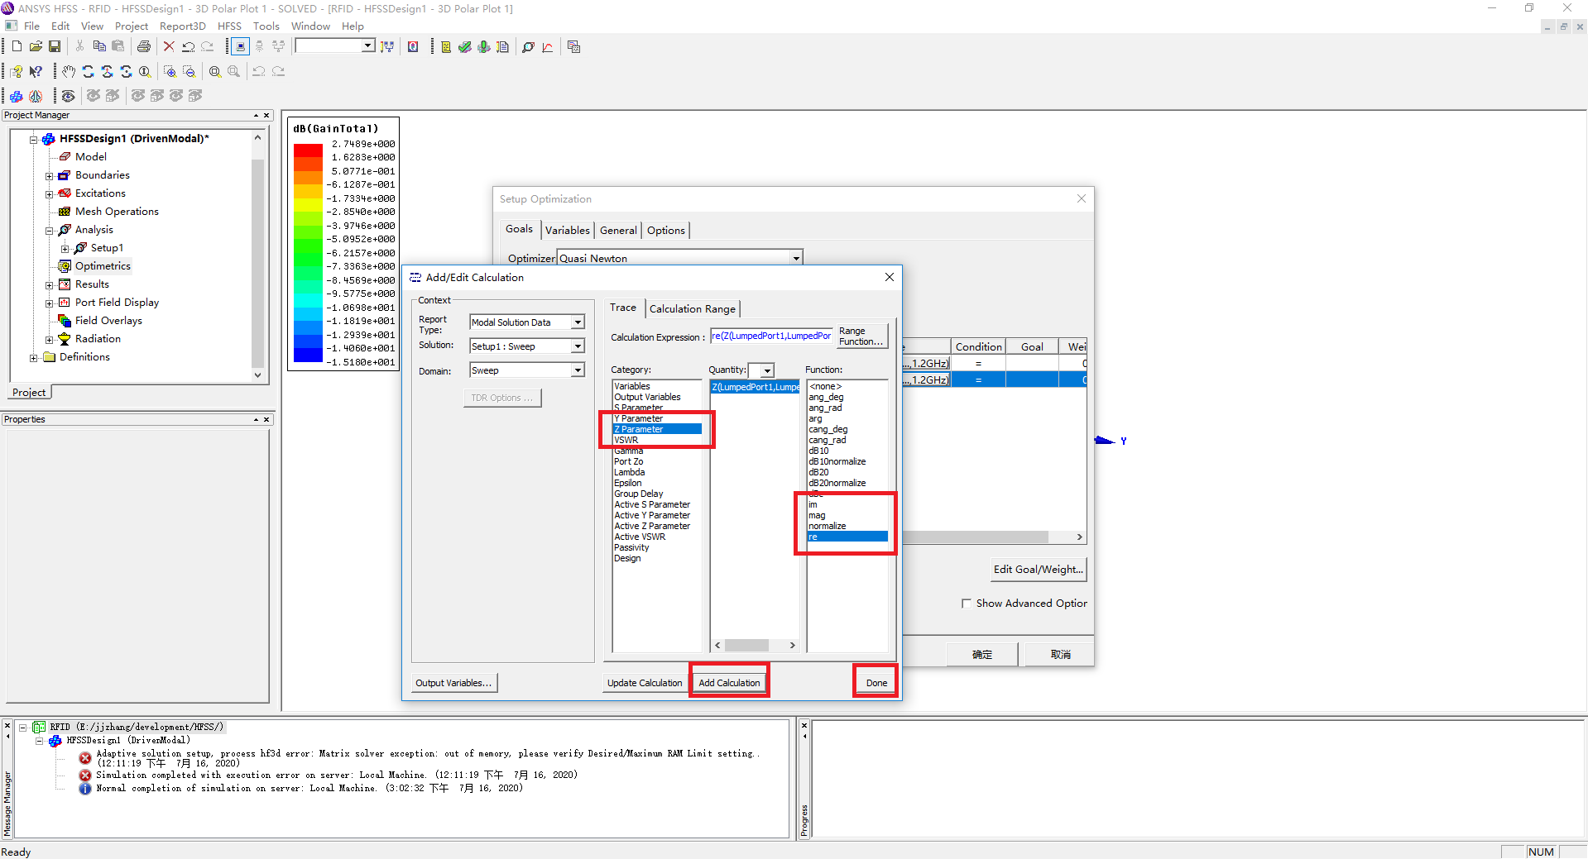This screenshot has height=859, width=1588.
Task: Open the Optimizer Quasi Newton dropdown
Action: click(796, 258)
